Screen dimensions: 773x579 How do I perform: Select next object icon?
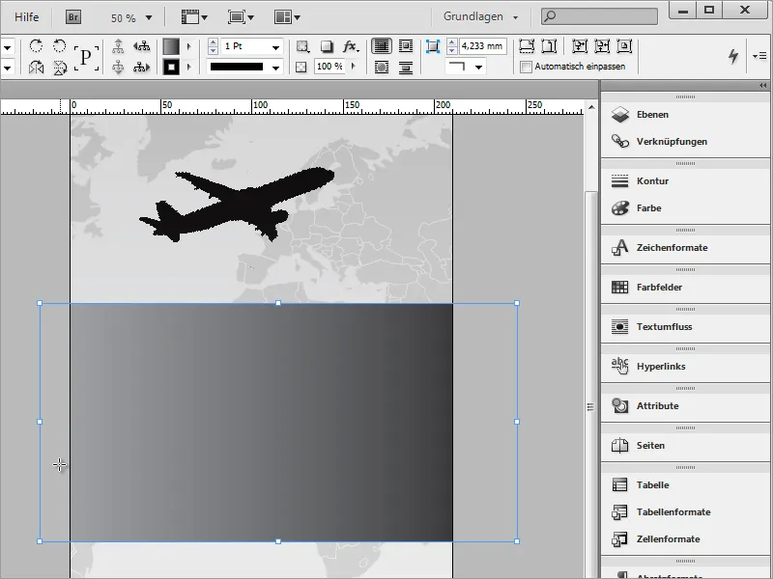(x=142, y=67)
